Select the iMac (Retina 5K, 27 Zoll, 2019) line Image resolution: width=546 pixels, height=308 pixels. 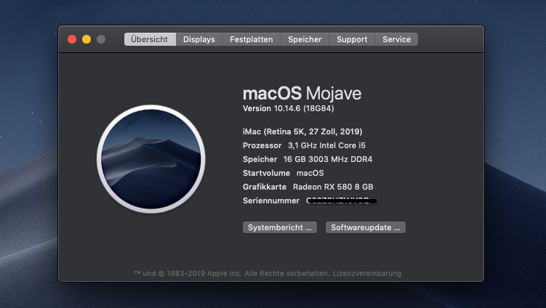coord(302,131)
